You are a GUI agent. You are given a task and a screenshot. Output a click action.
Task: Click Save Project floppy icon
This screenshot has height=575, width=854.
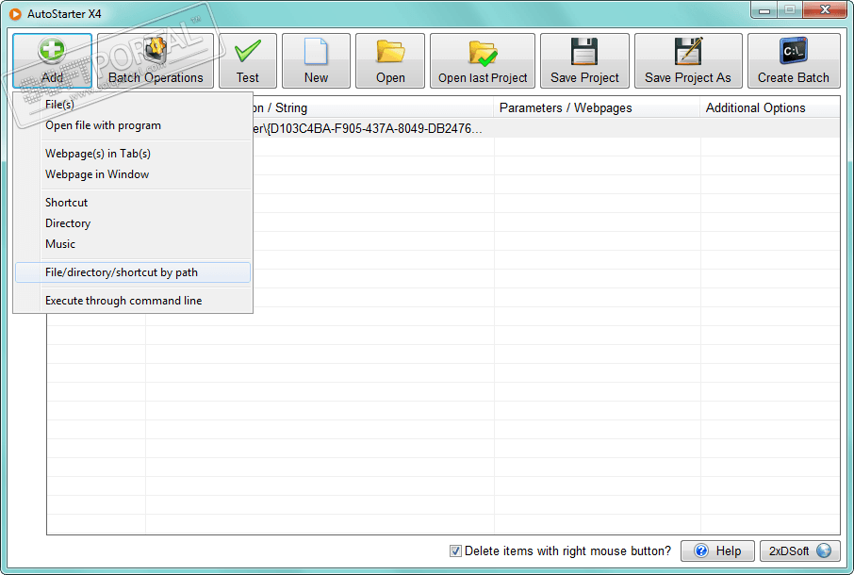pos(584,61)
